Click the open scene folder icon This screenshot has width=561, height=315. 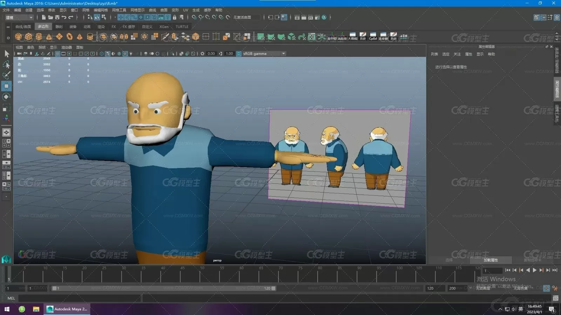[x=50, y=17]
